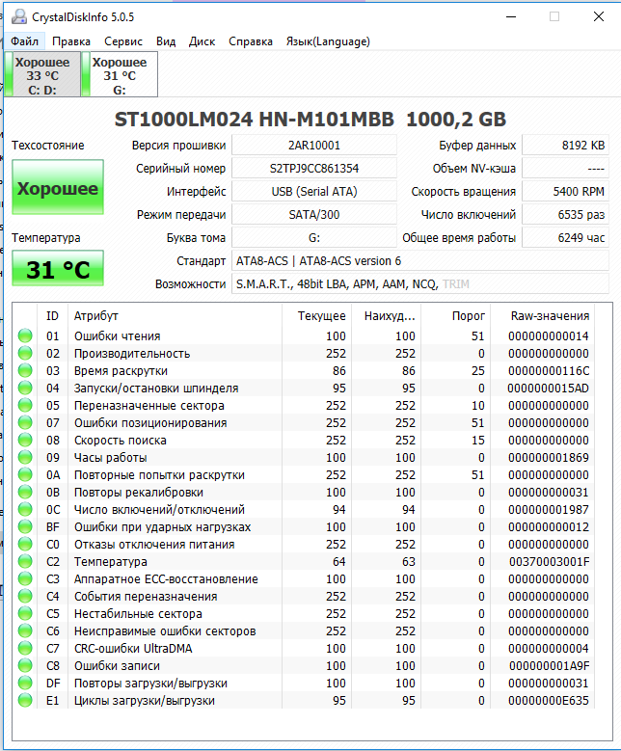This screenshot has width=621, height=751.
Task: Click raw value 000000015AD
Action: point(549,388)
